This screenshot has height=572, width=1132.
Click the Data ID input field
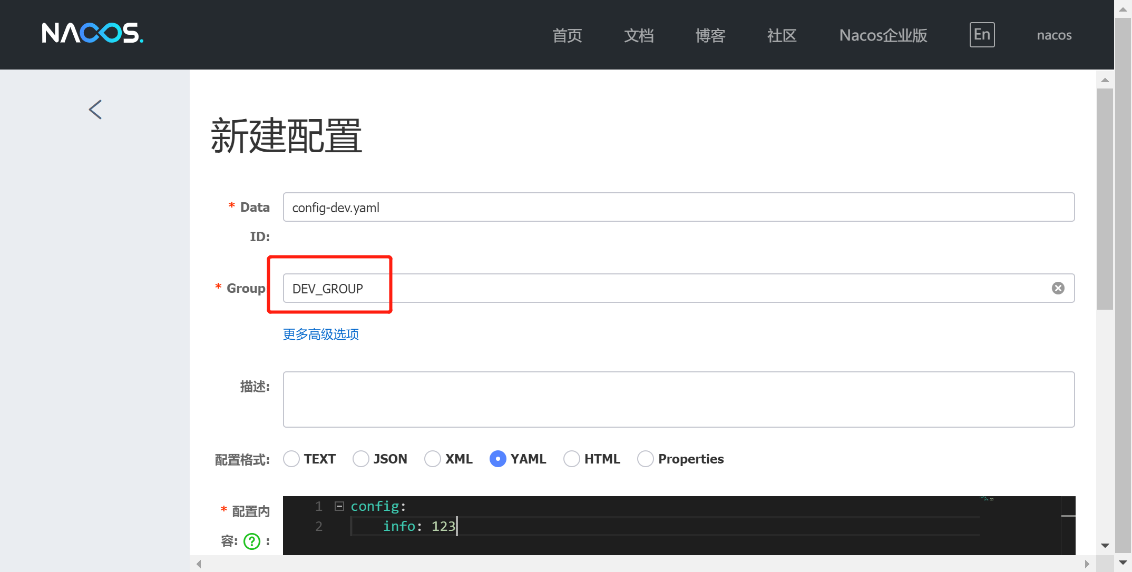point(679,207)
